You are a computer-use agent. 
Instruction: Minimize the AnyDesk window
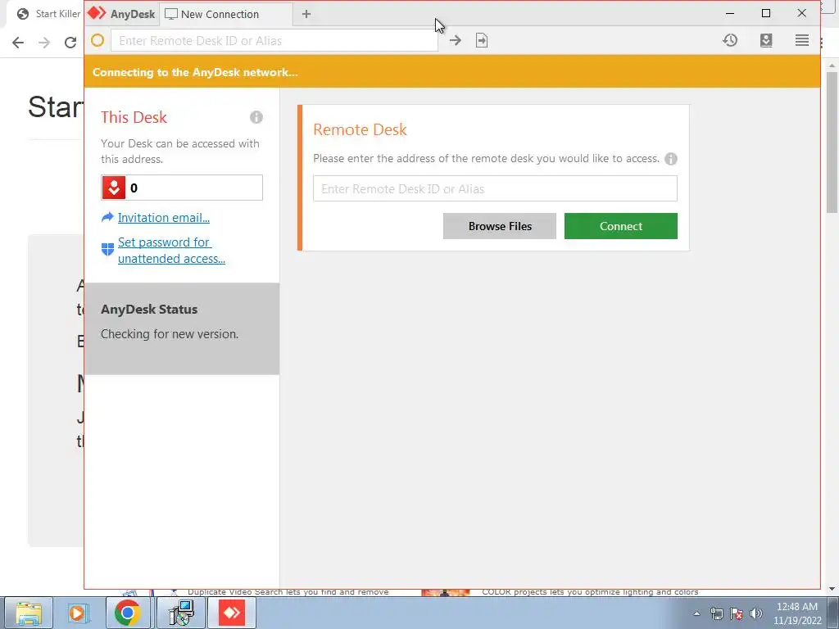730,13
